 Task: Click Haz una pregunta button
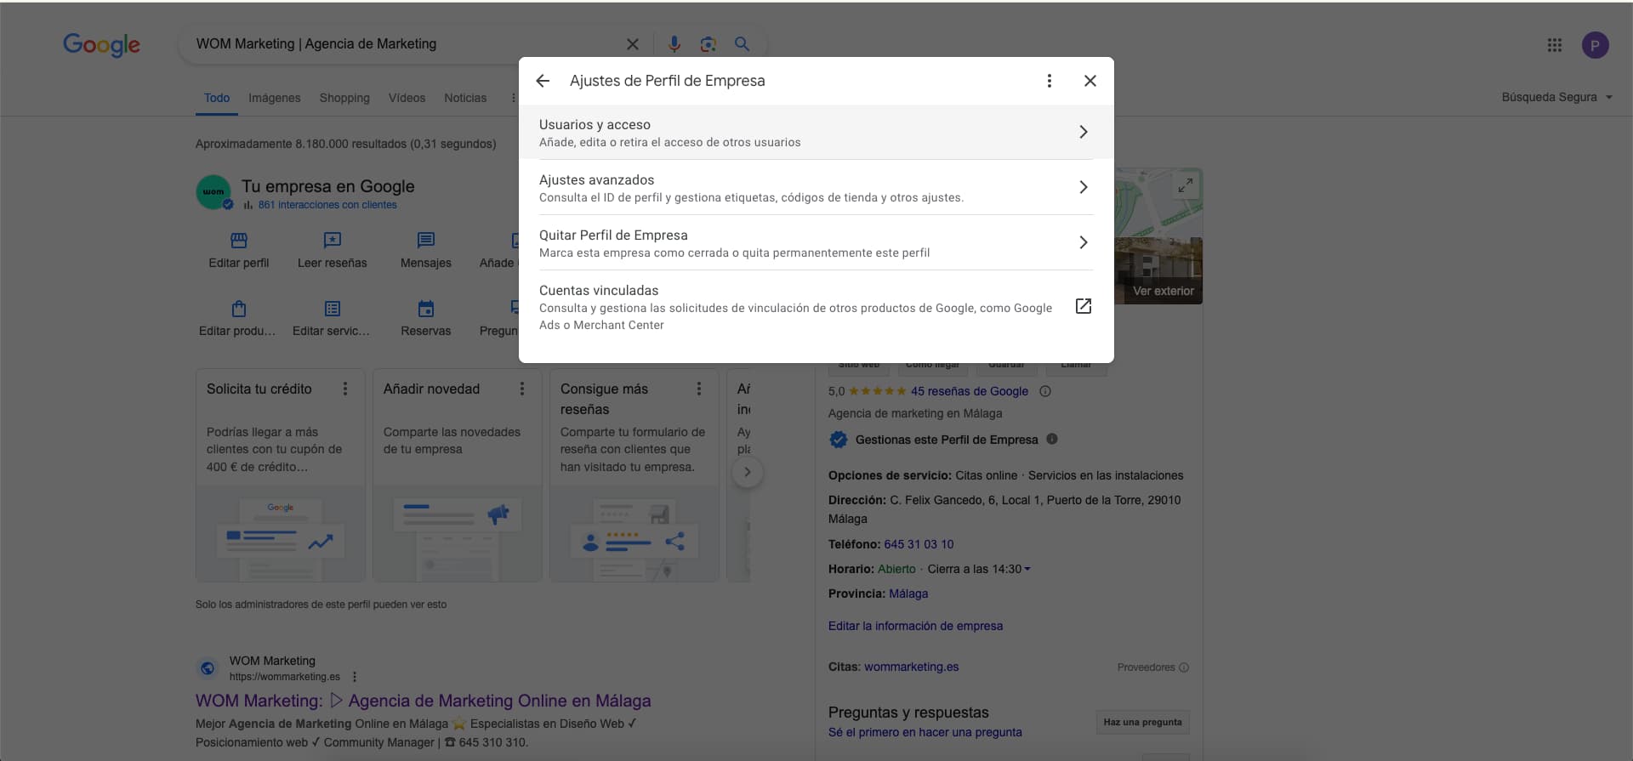coord(1142,722)
